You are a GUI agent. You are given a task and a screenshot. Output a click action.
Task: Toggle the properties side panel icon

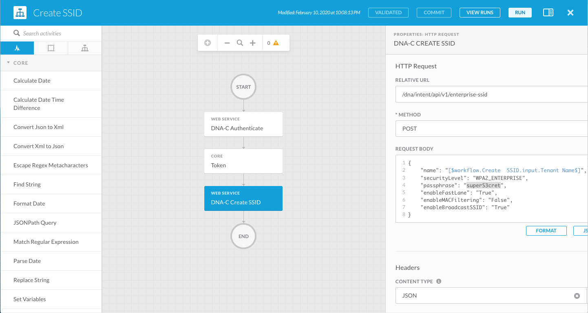[x=548, y=13]
